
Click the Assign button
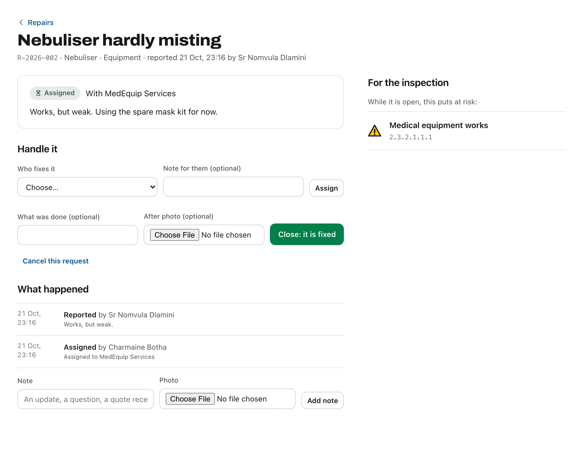326,188
